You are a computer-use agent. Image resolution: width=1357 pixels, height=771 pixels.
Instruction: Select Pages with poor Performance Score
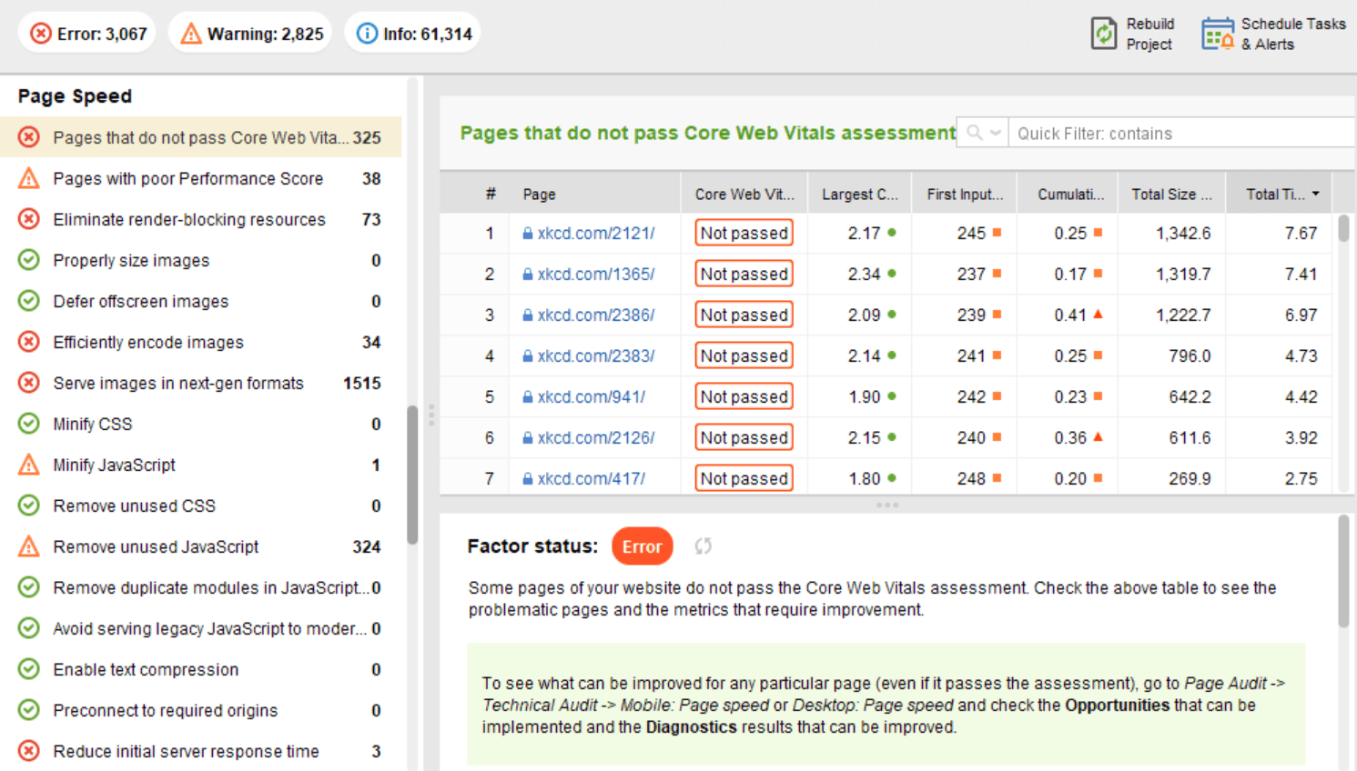click(x=187, y=178)
